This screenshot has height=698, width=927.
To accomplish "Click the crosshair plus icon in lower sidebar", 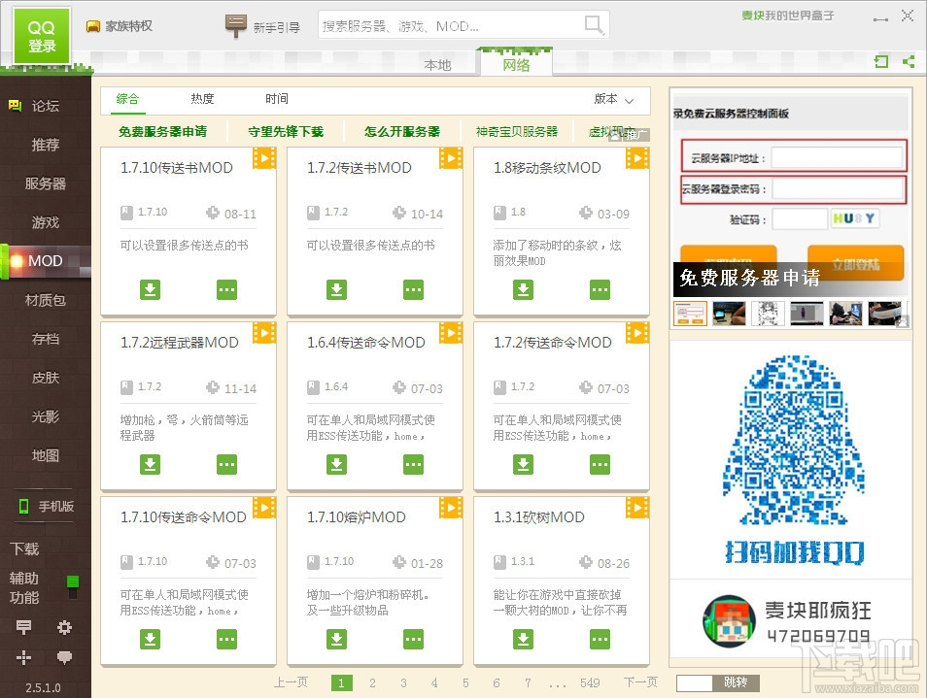I will [x=23, y=658].
